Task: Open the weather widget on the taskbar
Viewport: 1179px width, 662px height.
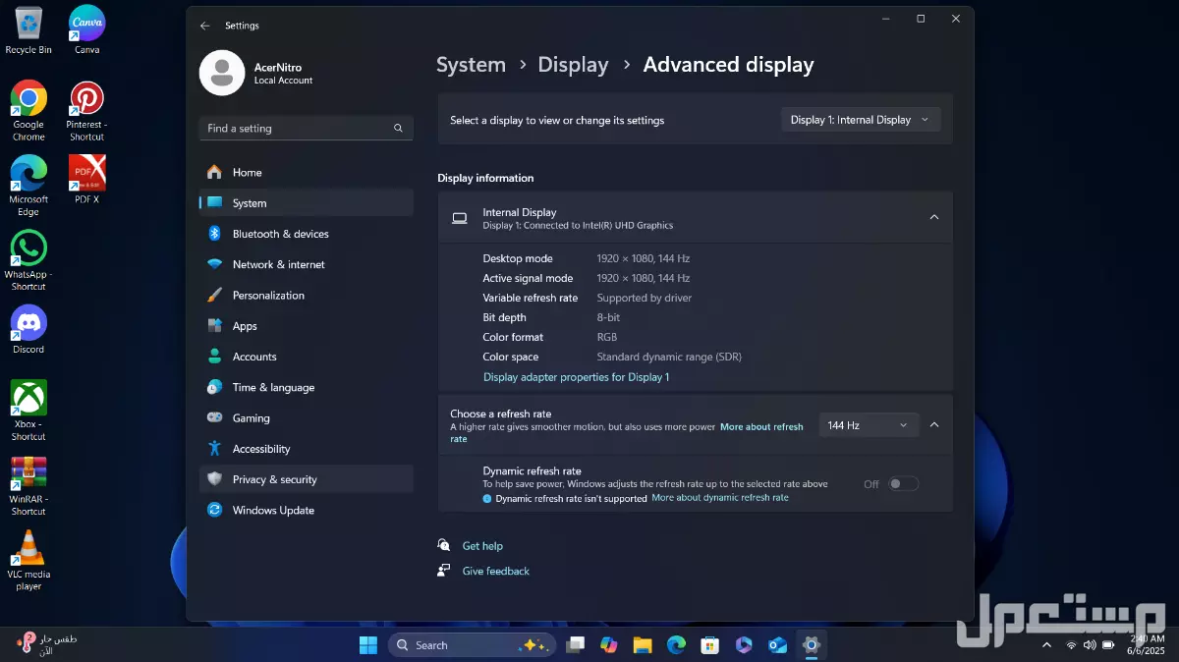Action: click(x=47, y=644)
